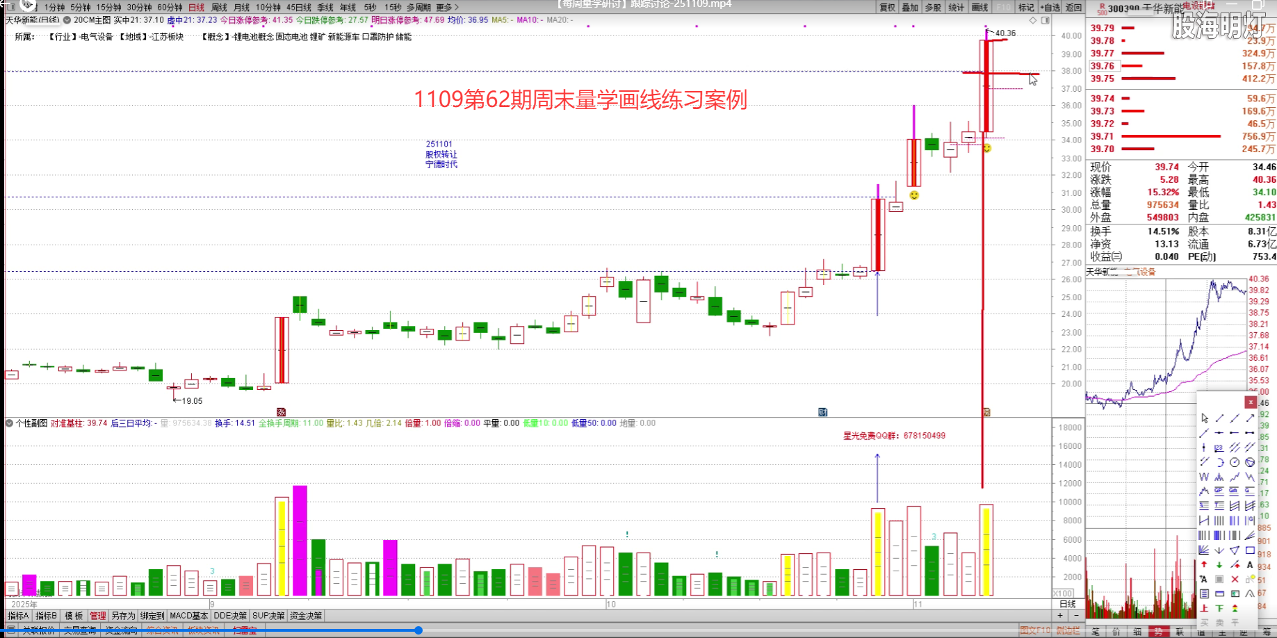Select the pointer tool in drawing palette
This screenshot has height=638, width=1277.
[x=1203, y=418]
